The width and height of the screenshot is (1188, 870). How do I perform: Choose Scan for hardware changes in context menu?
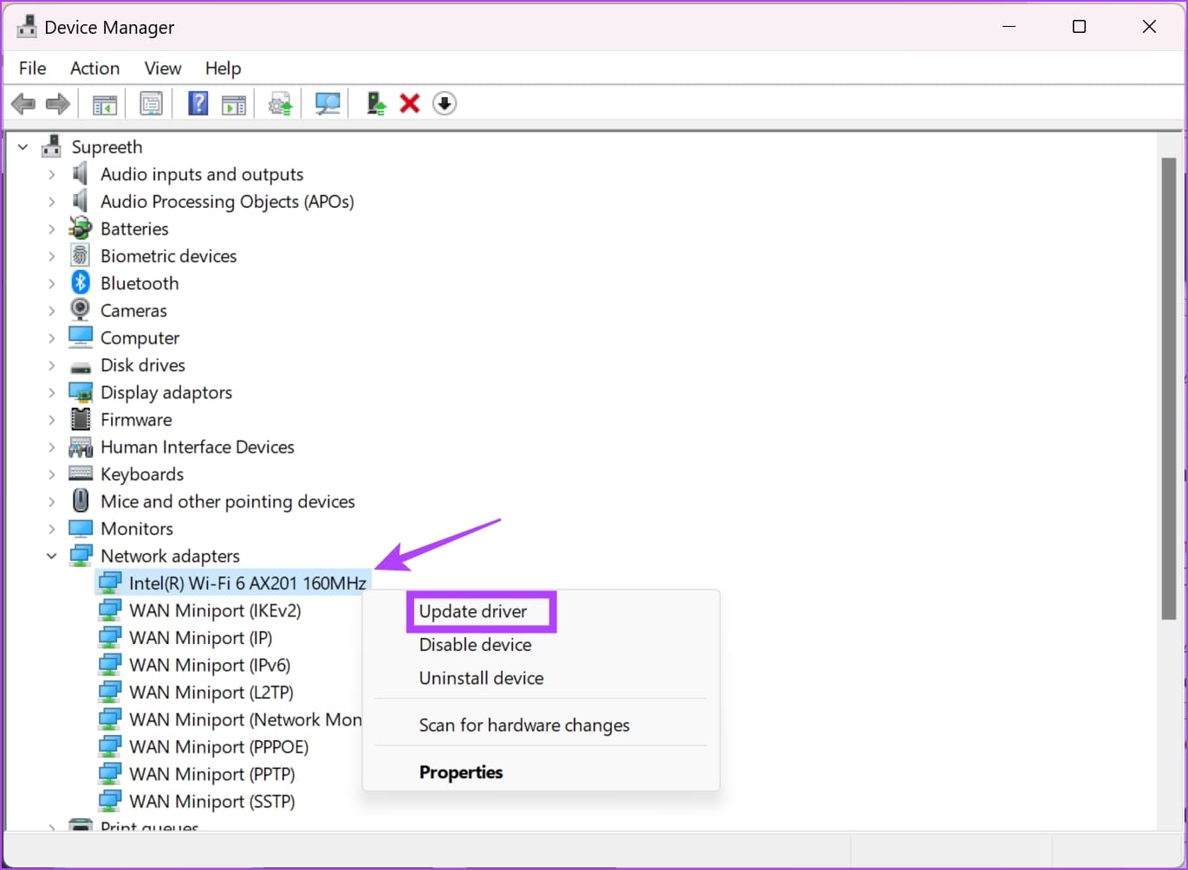point(524,725)
